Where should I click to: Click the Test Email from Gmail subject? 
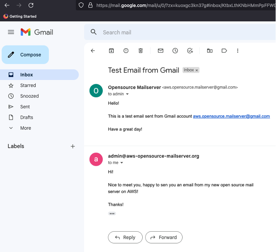(x=143, y=70)
